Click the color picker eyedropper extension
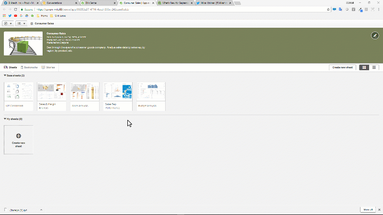 [x=360, y=10]
